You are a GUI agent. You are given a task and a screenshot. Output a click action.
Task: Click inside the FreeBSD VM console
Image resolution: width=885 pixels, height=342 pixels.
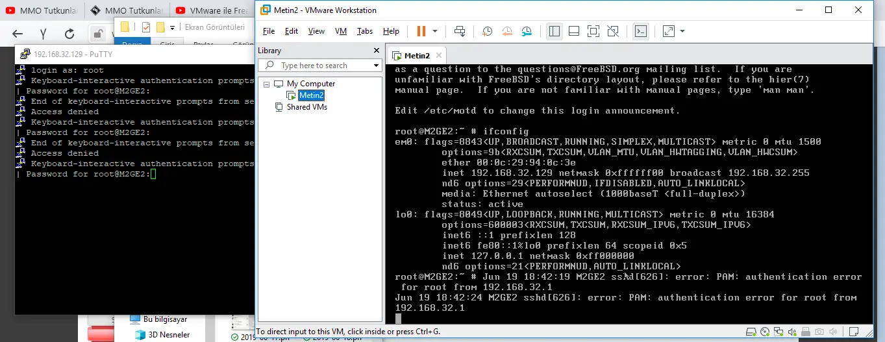click(x=629, y=193)
